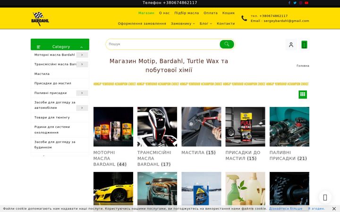Open the YouTube icon in top bar

tap(306, 3)
